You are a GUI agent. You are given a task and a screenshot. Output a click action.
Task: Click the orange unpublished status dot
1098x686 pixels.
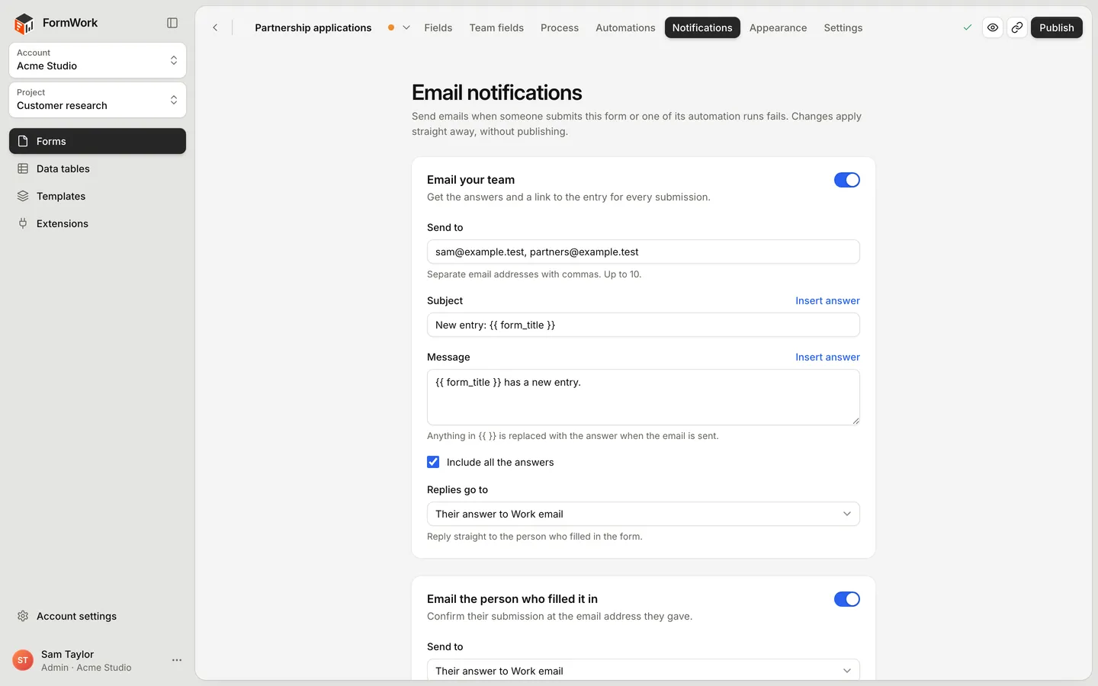click(x=391, y=27)
